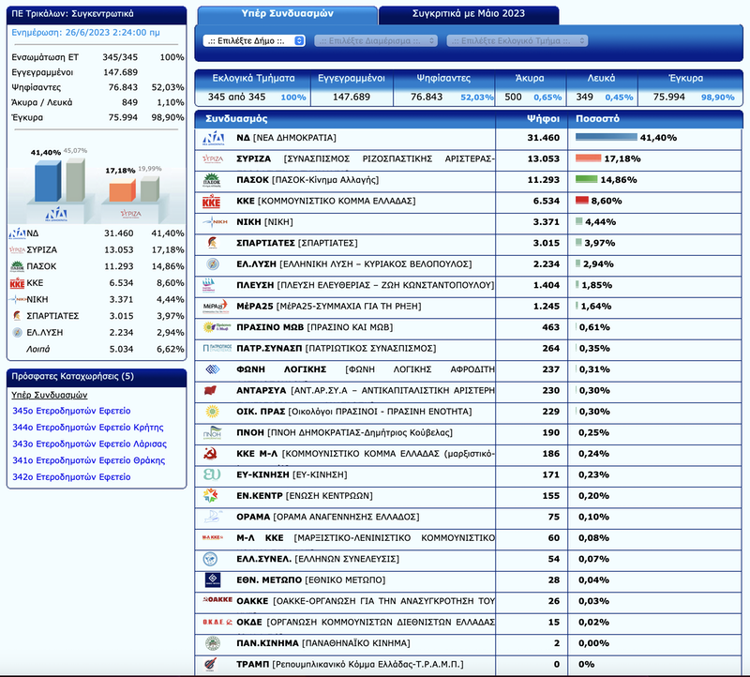Click the ΣΠΑΡΤΙΑΤΕΣ row in sidebar summary
Screen dimensions: 750x677
97,316
